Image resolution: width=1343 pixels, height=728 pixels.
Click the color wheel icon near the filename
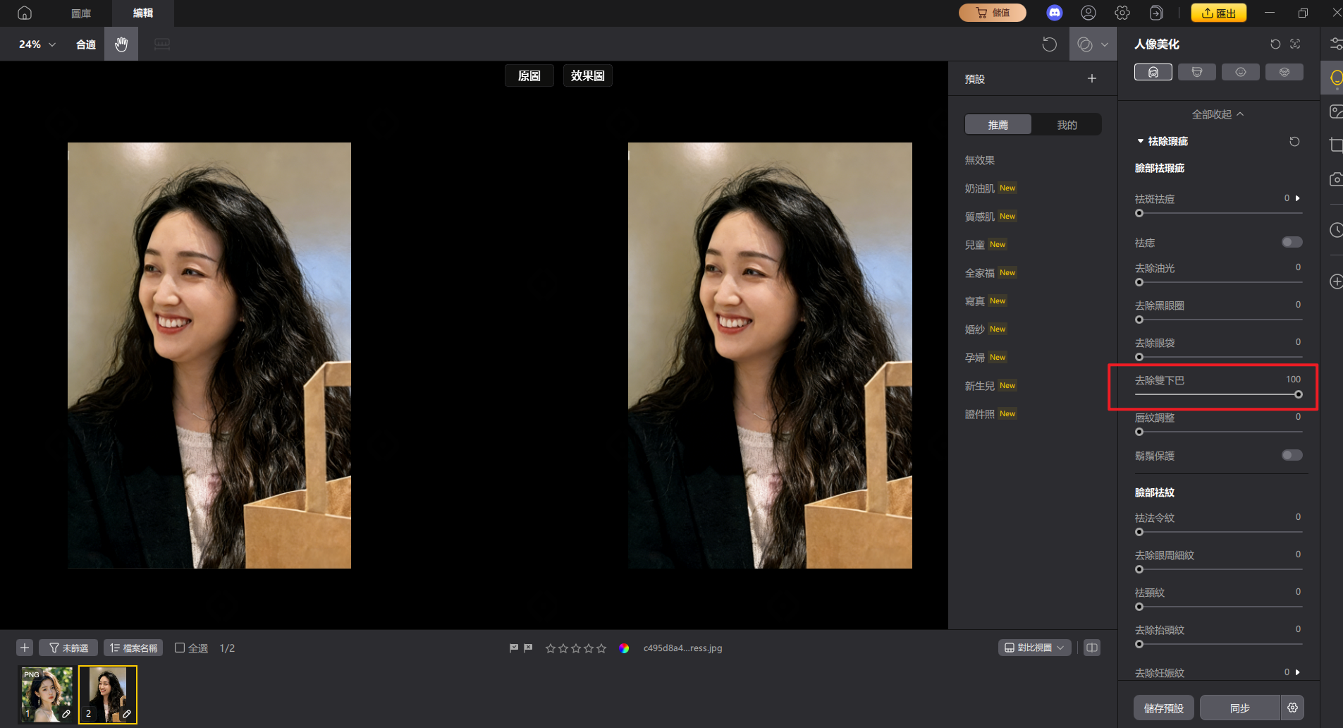[x=625, y=648]
